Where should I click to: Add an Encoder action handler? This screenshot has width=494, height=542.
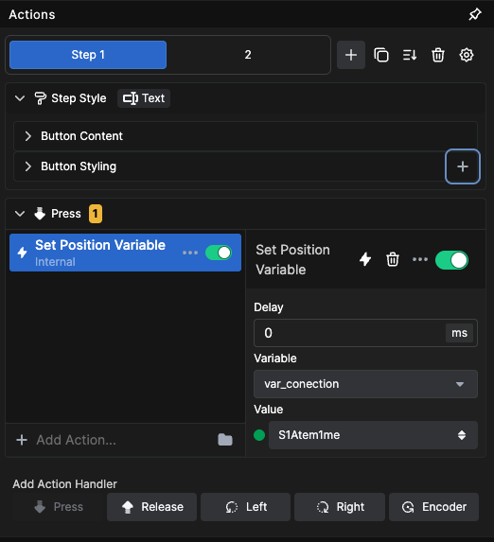click(x=433, y=507)
